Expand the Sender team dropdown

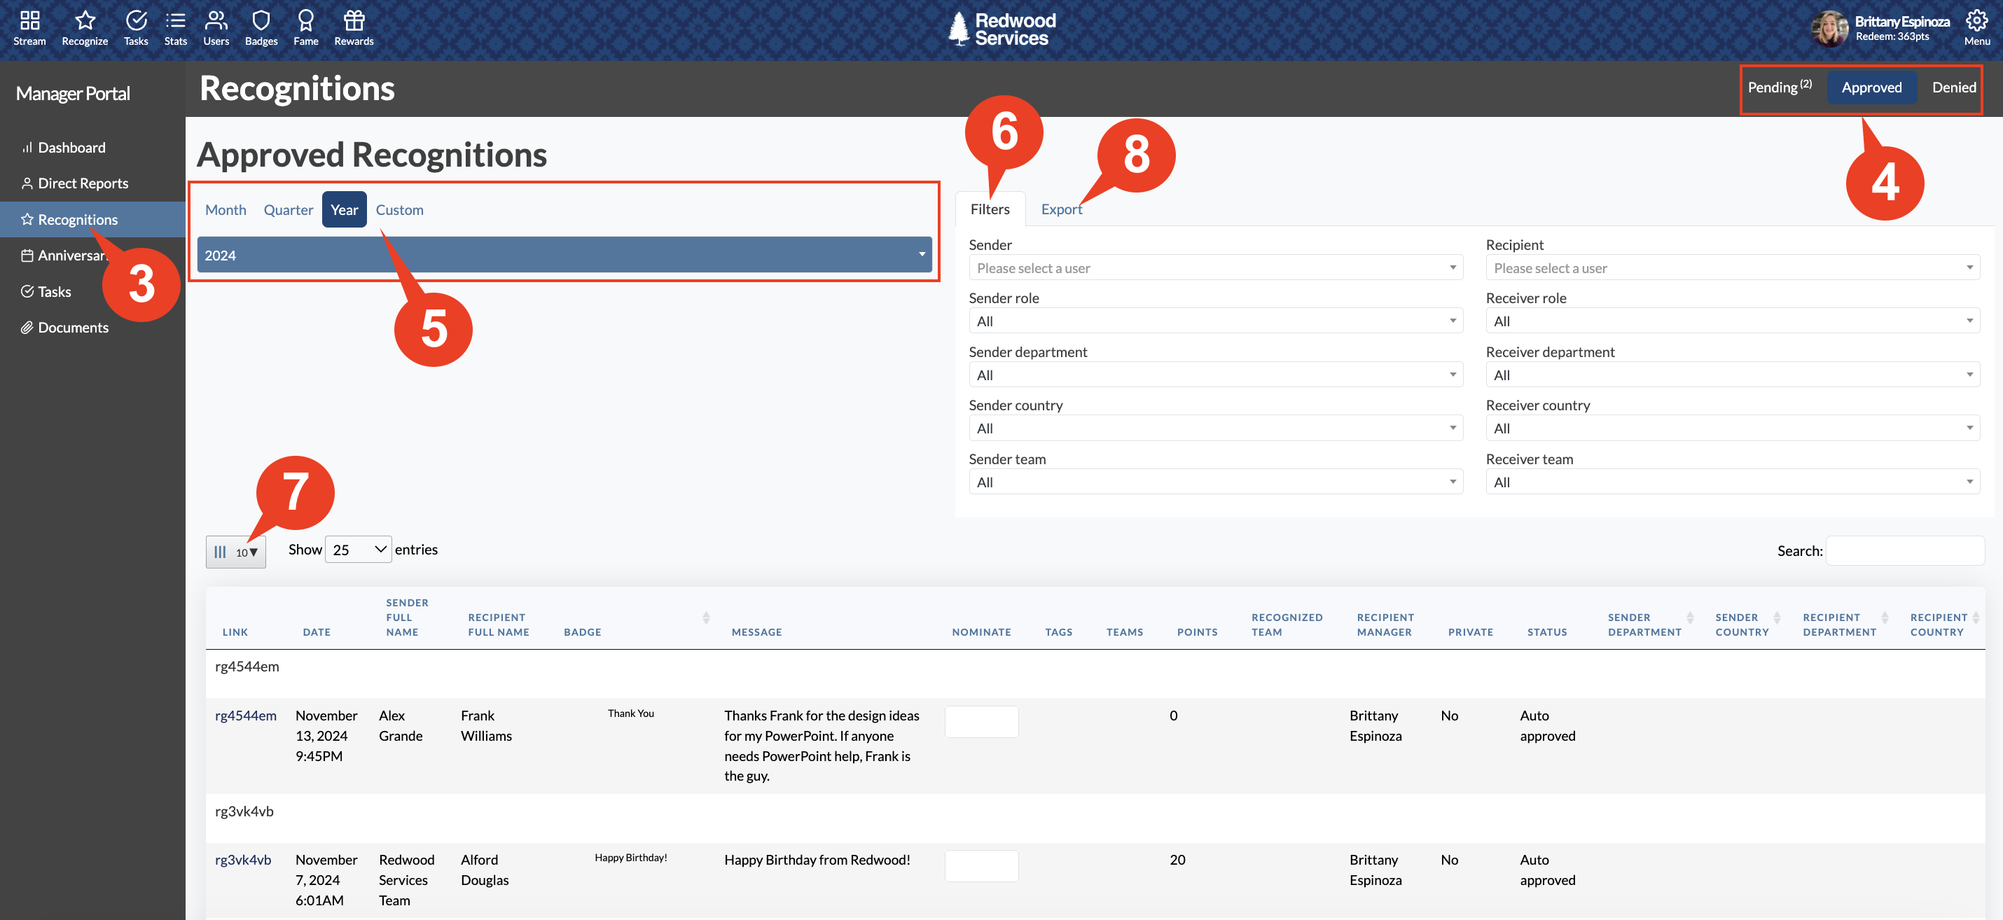1215,482
